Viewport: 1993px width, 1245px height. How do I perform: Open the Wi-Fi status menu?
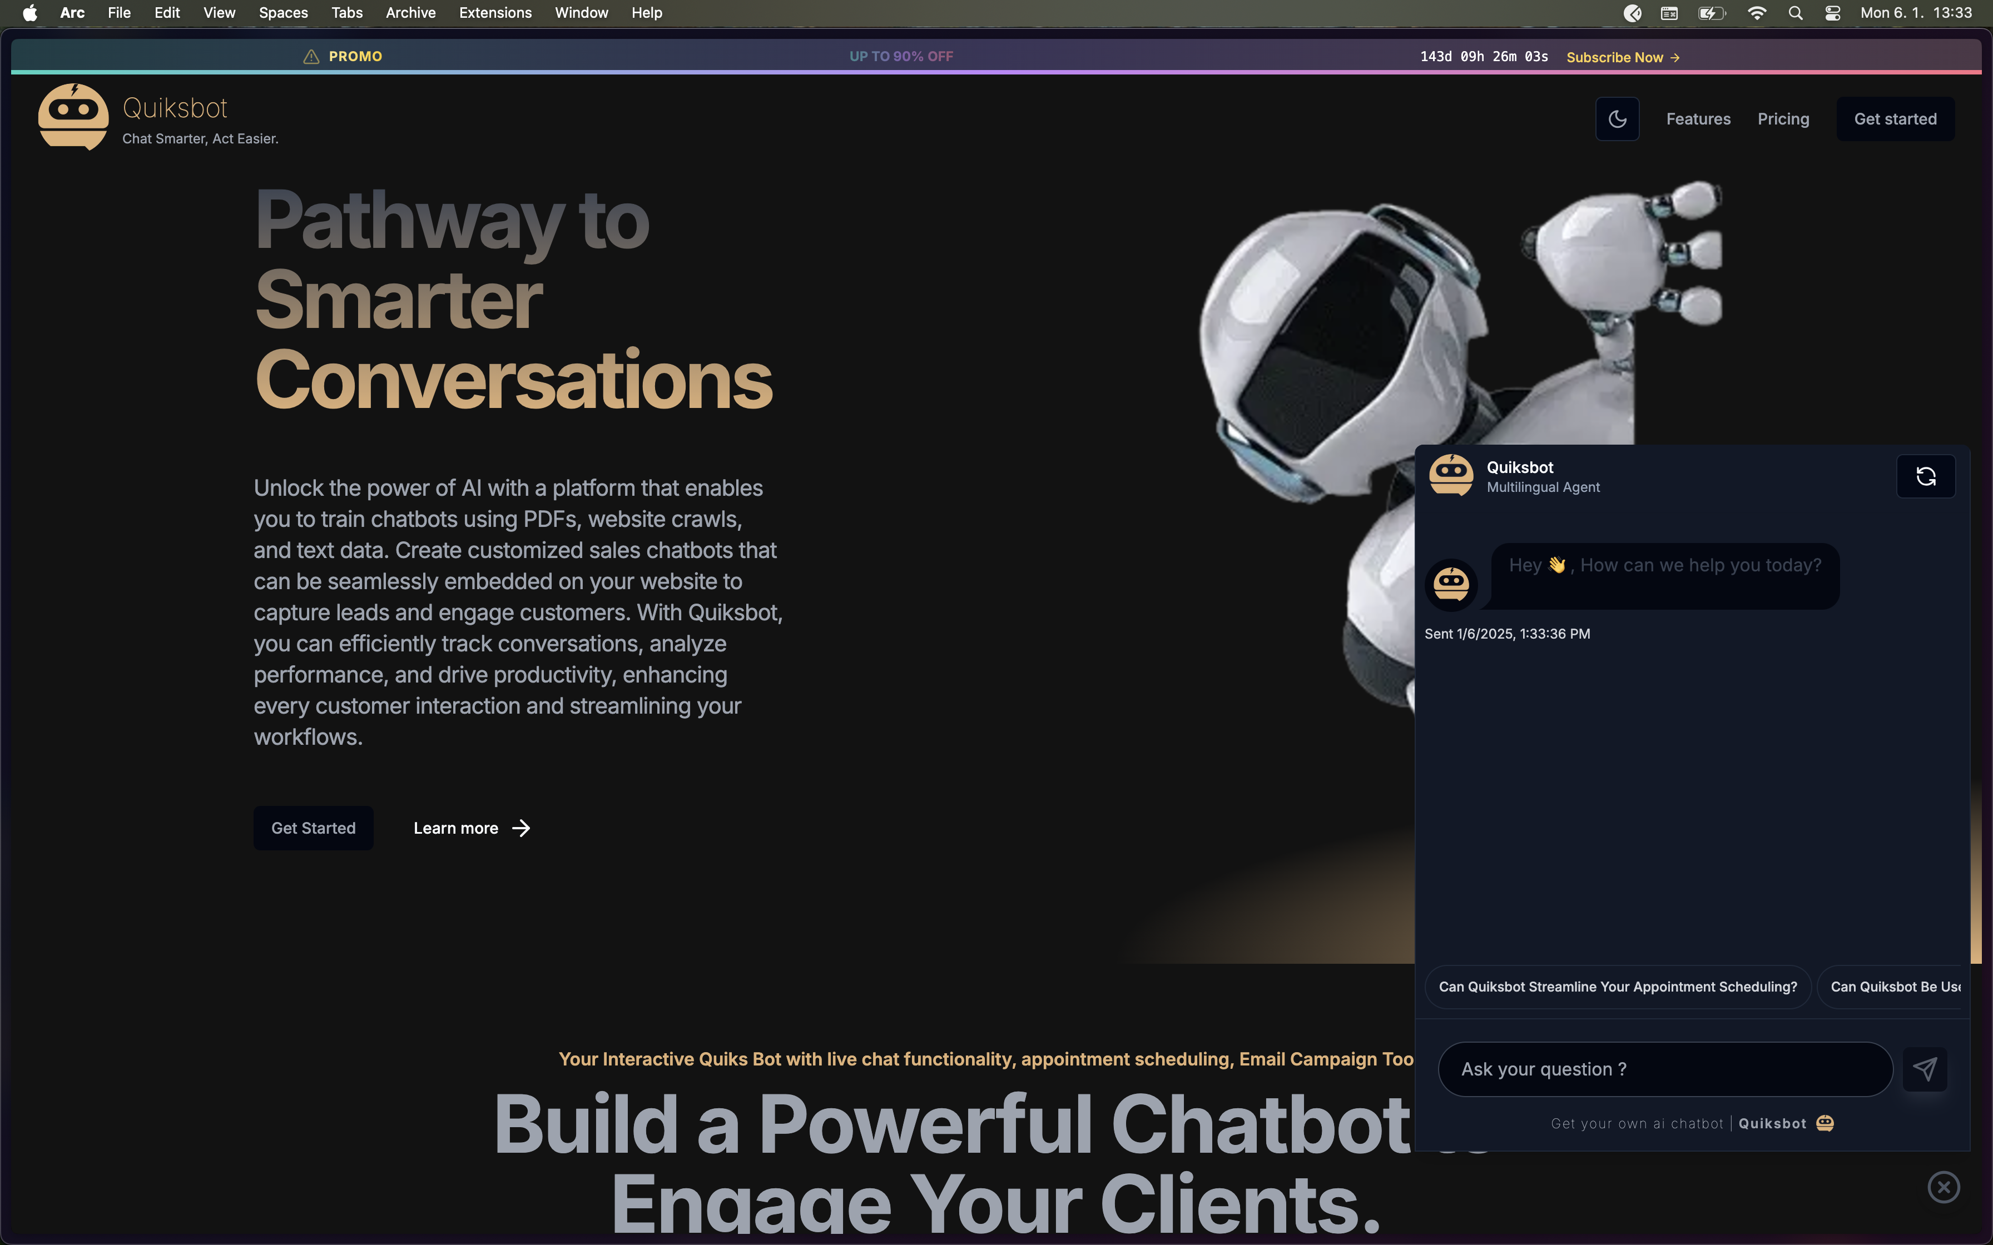coord(1757,13)
